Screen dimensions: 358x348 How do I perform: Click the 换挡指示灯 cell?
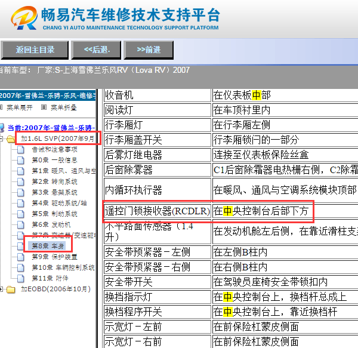pyautogui.click(x=158, y=297)
